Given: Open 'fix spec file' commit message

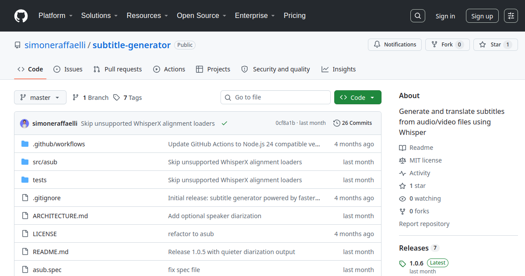Looking at the screenshot, I should [184, 270].
